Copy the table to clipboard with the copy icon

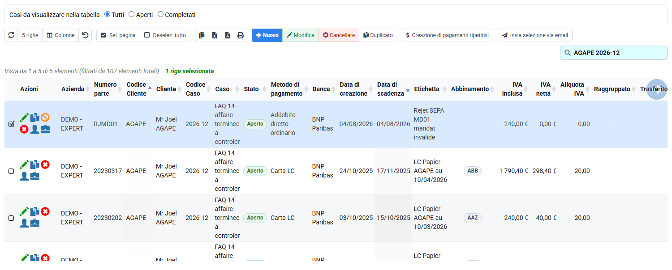tap(202, 35)
